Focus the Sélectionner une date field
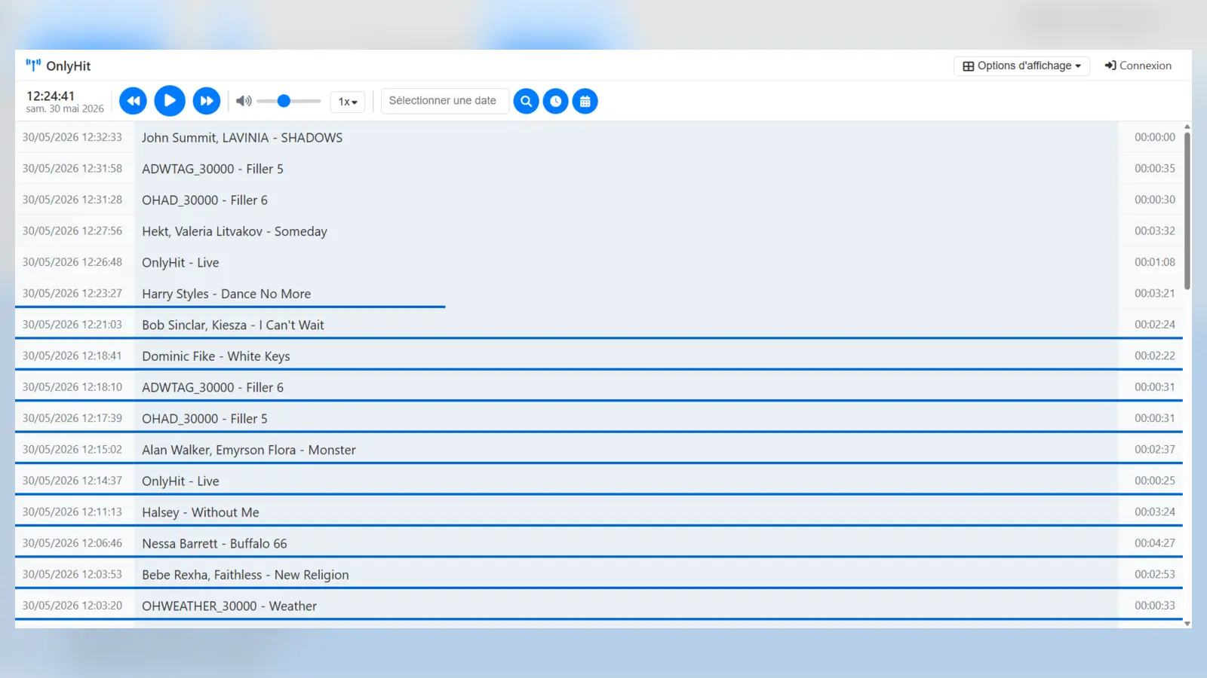This screenshot has height=678, width=1207. pos(444,101)
